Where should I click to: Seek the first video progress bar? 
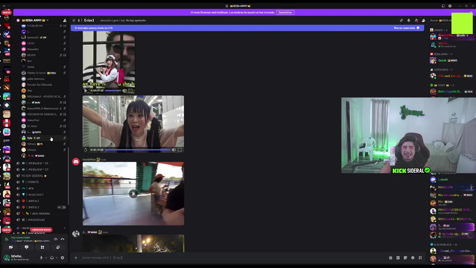[113, 90]
